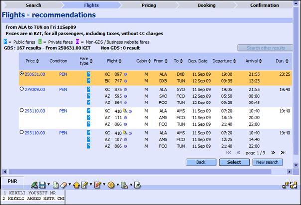Viewport: 301px width, 205px height.
Task: Choose the first 293110.00 fare radio button
Action: [x=21, y=110]
